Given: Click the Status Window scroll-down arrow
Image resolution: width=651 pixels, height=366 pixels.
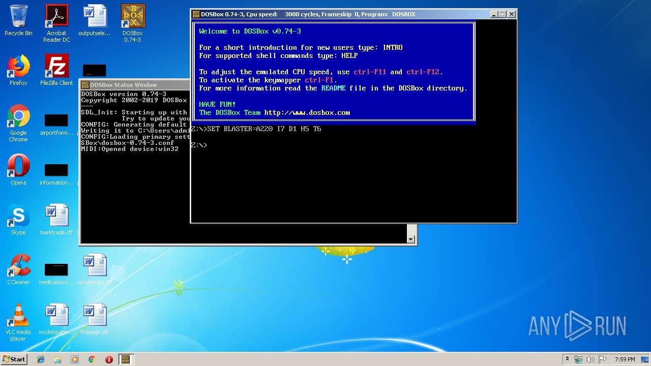Looking at the screenshot, I should (411, 239).
